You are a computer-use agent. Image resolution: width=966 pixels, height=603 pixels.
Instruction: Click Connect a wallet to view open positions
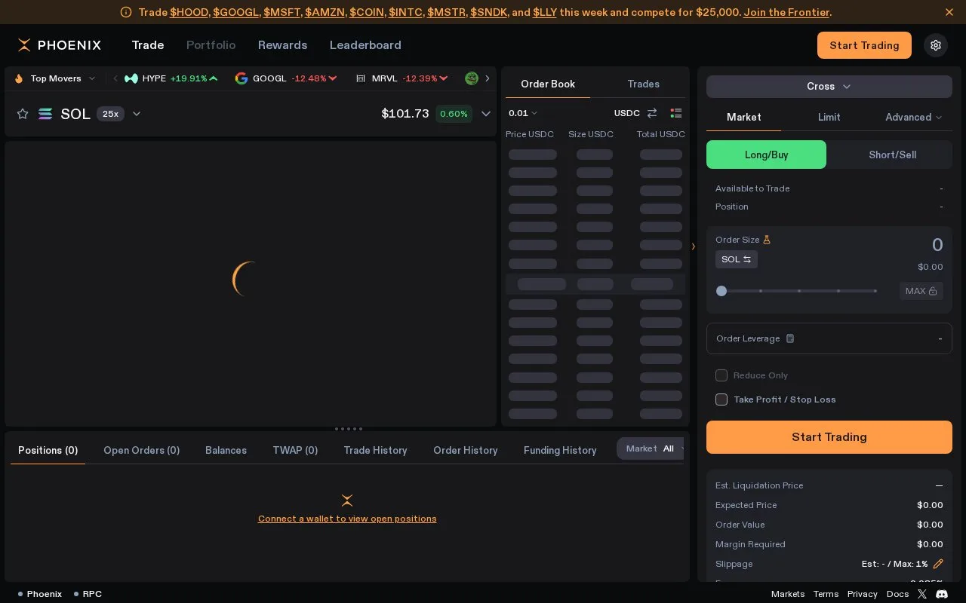pos(347,519)
